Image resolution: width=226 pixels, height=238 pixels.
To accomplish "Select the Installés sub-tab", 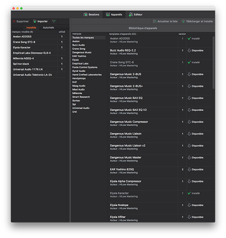I will point(31,28).
